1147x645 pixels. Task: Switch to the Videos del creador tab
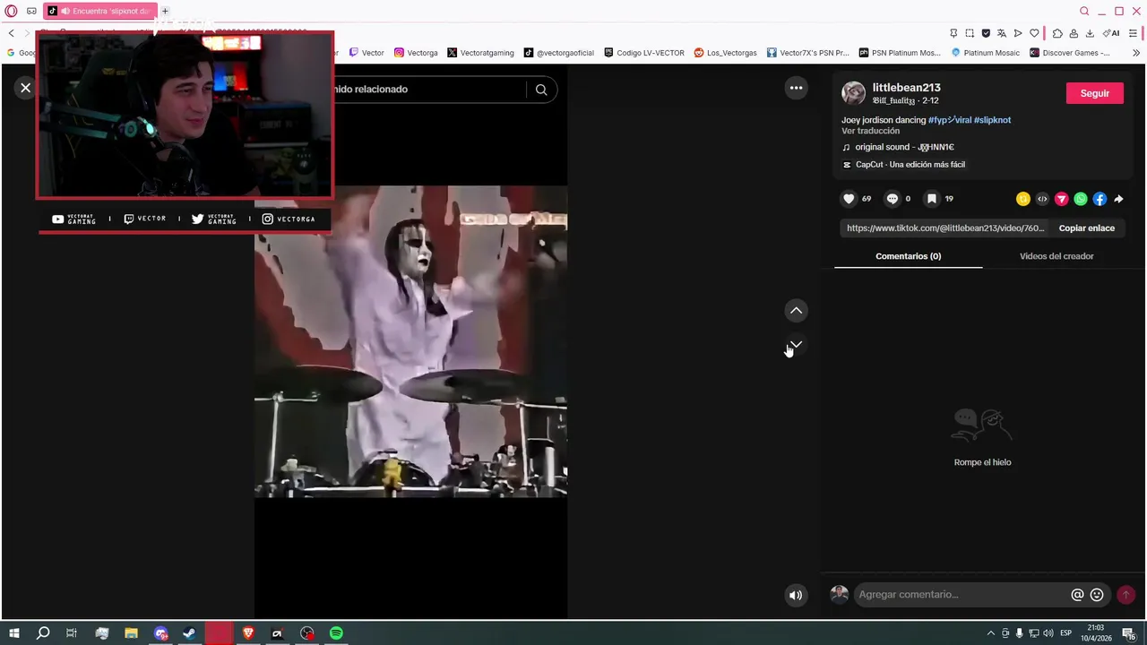[x=1056, y=256]
